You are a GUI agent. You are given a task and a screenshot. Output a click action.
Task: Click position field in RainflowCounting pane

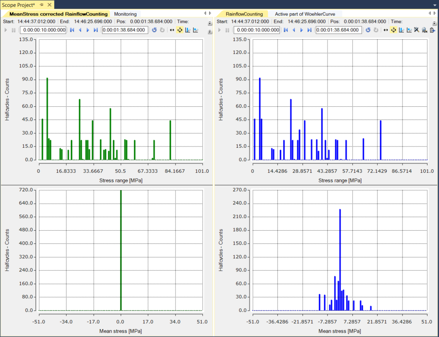339,30
